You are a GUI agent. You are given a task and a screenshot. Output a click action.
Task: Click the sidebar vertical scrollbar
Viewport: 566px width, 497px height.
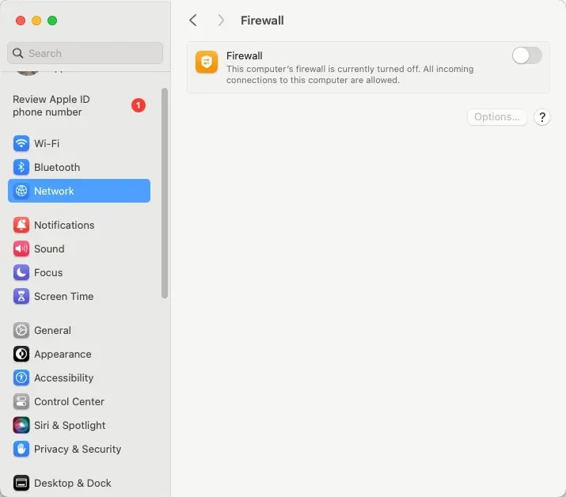tap(165, 193)
